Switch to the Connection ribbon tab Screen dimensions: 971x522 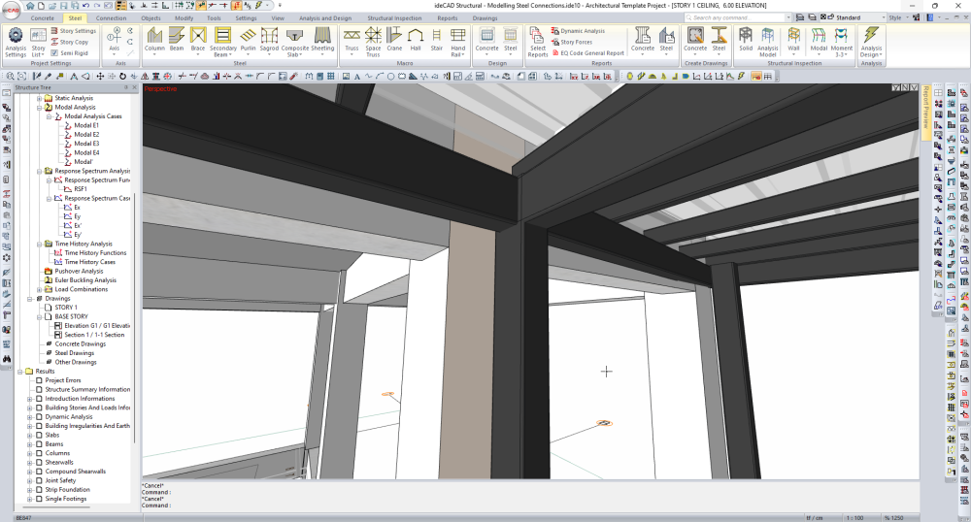111,17
